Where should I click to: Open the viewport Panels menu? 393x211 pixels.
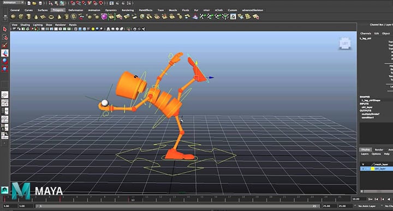pos(73,24)
